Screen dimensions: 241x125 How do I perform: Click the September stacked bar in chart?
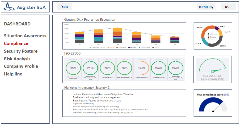pyautogui.click(x=118, y=35)
